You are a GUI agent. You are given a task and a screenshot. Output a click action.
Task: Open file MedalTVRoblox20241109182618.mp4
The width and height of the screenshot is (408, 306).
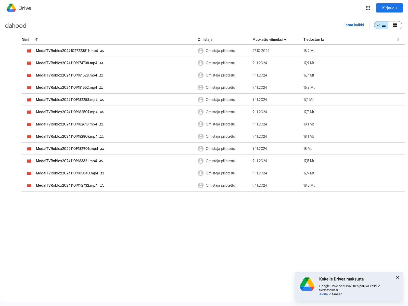coord(67,124)
